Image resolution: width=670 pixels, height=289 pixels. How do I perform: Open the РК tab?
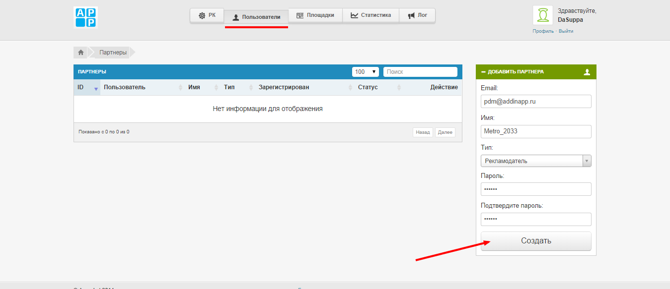[207, 15]
